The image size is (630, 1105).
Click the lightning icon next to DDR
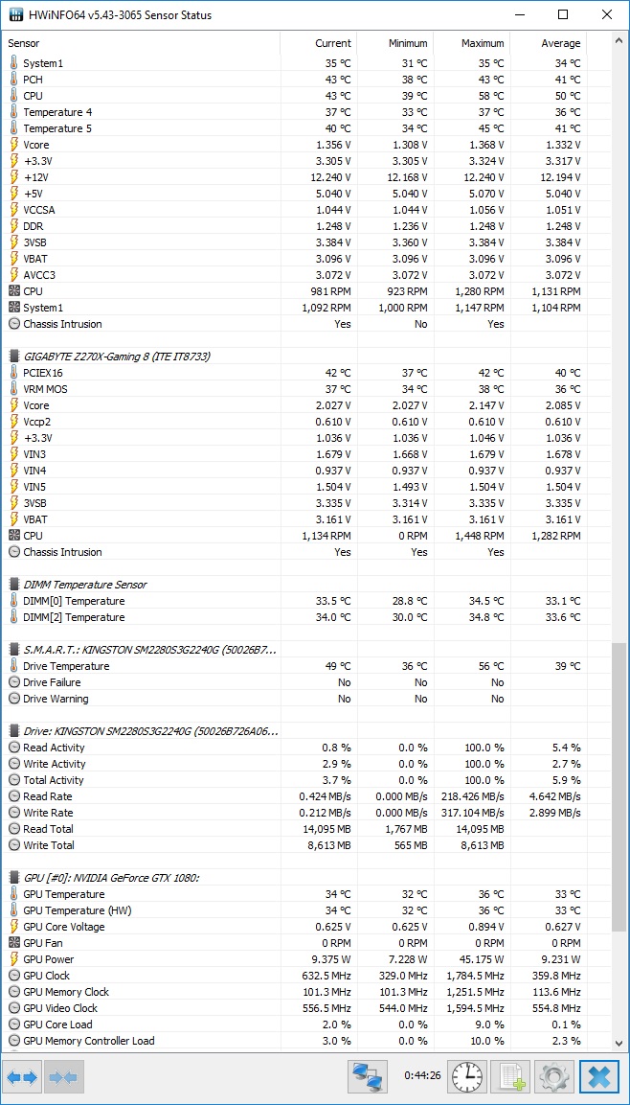click(x=14, y=225)
